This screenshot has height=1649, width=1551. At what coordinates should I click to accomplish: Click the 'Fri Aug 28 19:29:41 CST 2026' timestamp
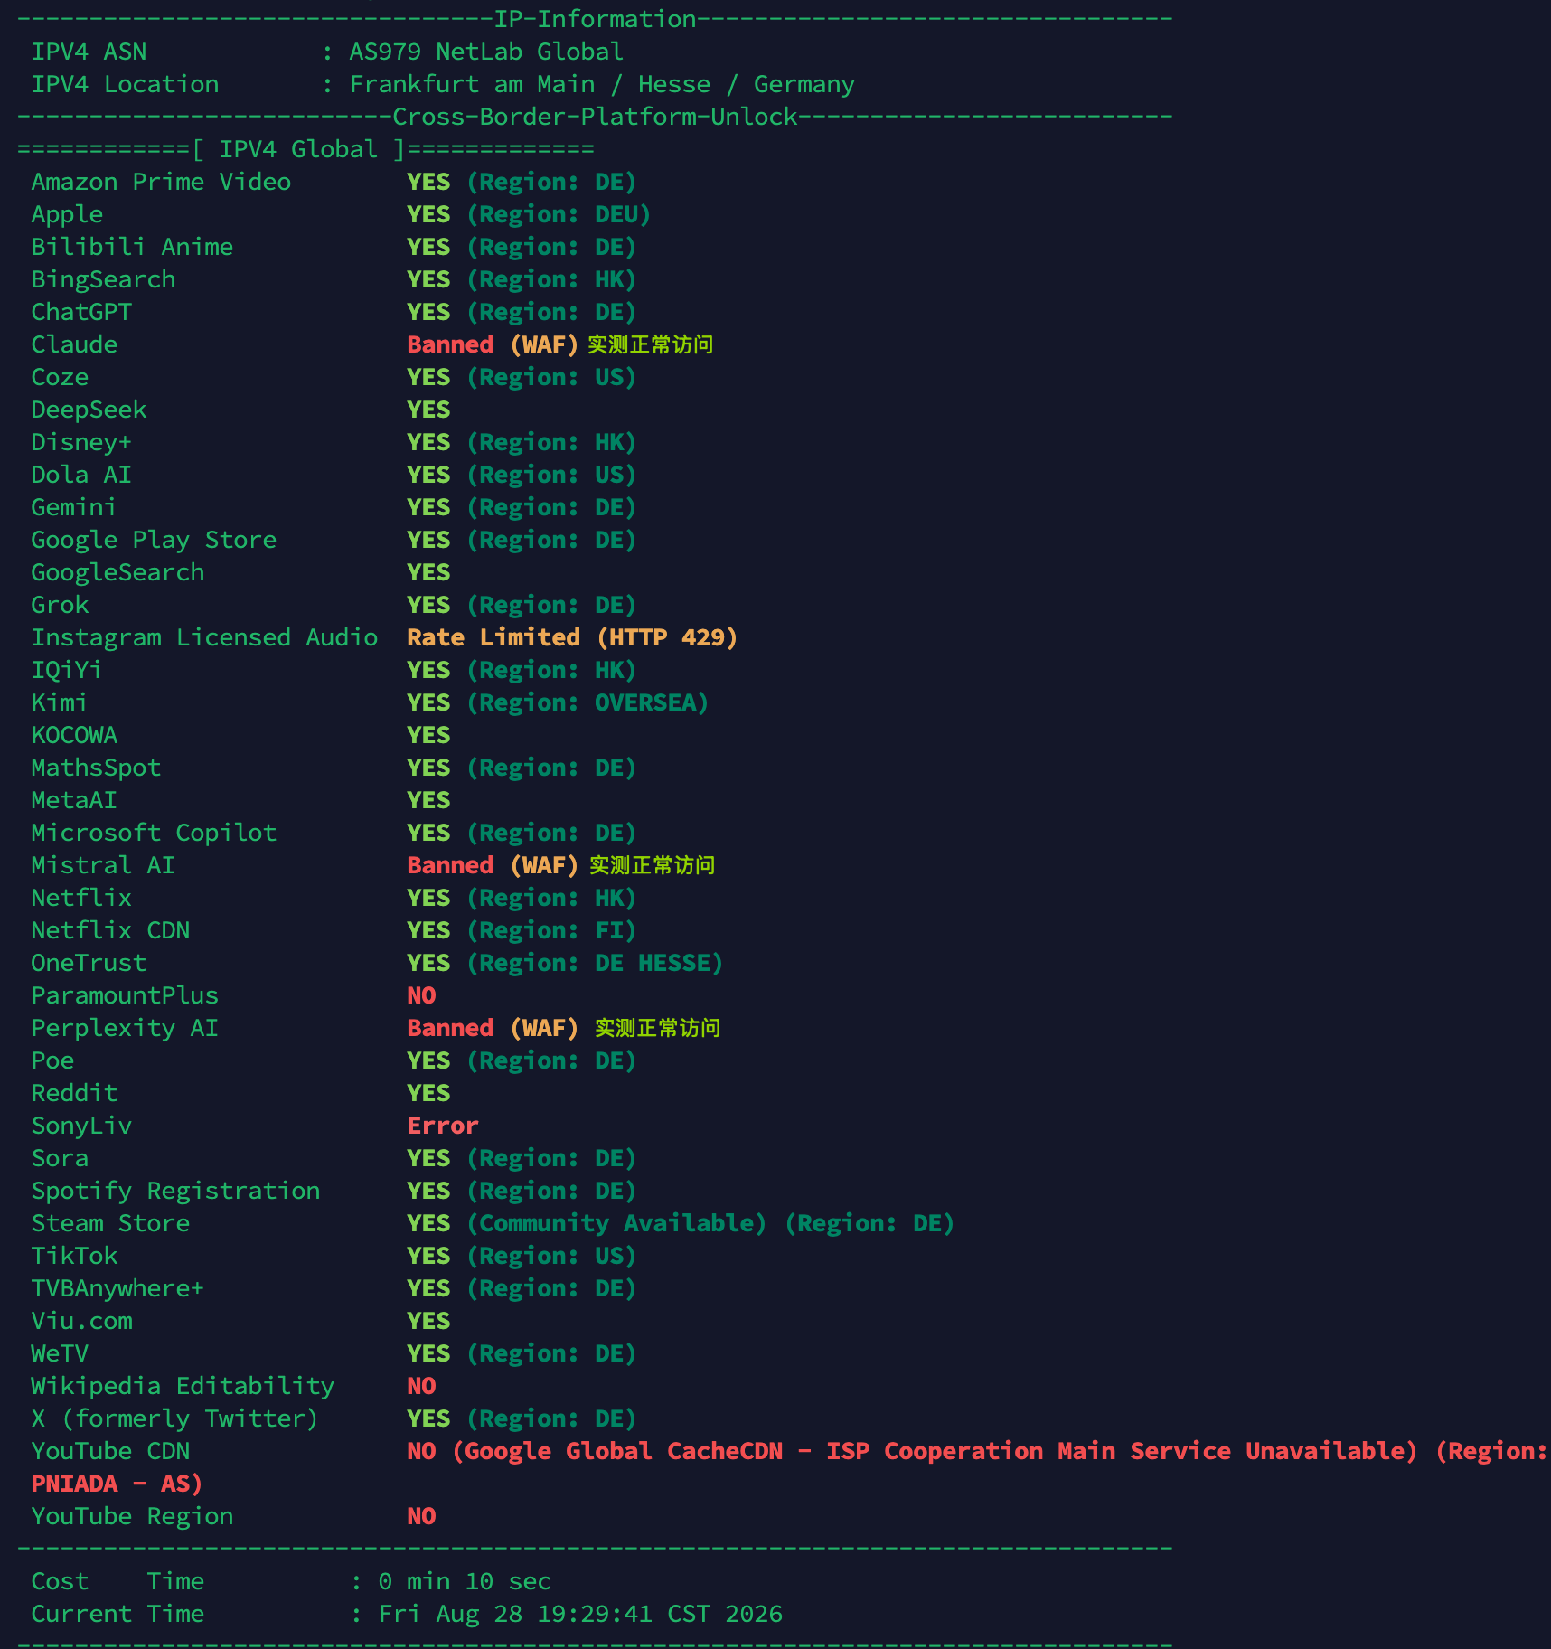pos(580,1614)
